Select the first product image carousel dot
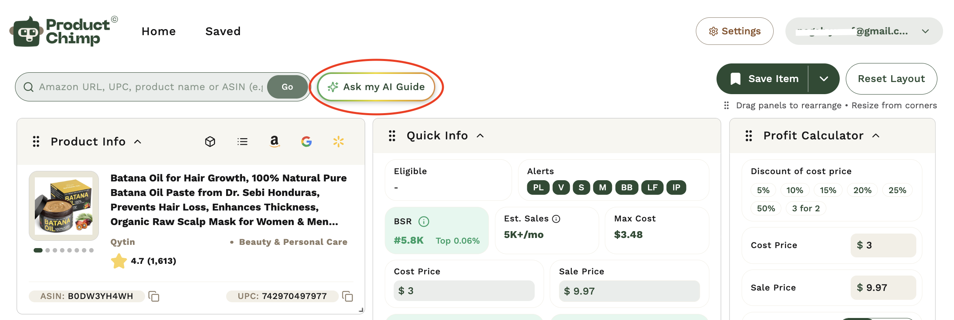The width and height of the screenshot is (954, 320). (x=38, y=250)
